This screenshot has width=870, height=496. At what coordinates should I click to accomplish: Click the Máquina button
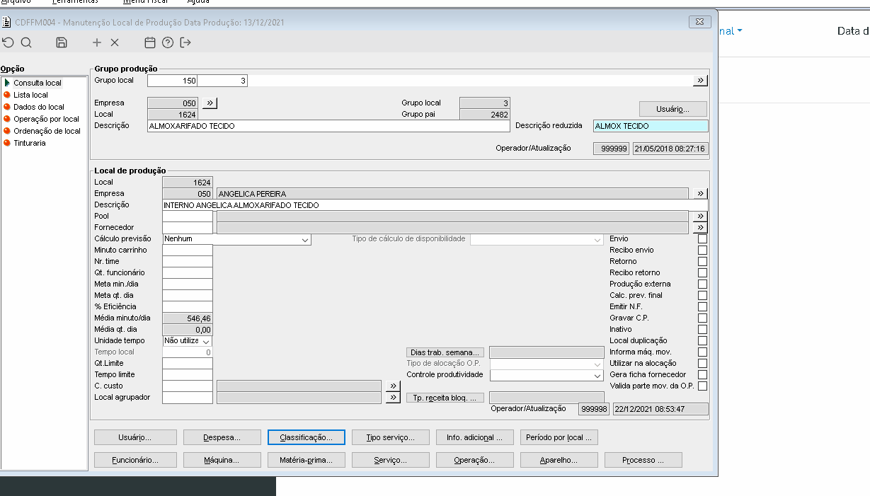tap(222, 460)
